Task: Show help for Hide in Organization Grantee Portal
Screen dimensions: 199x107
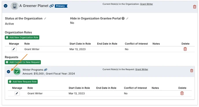Action: pyautogui.click(x=123, y=18)
